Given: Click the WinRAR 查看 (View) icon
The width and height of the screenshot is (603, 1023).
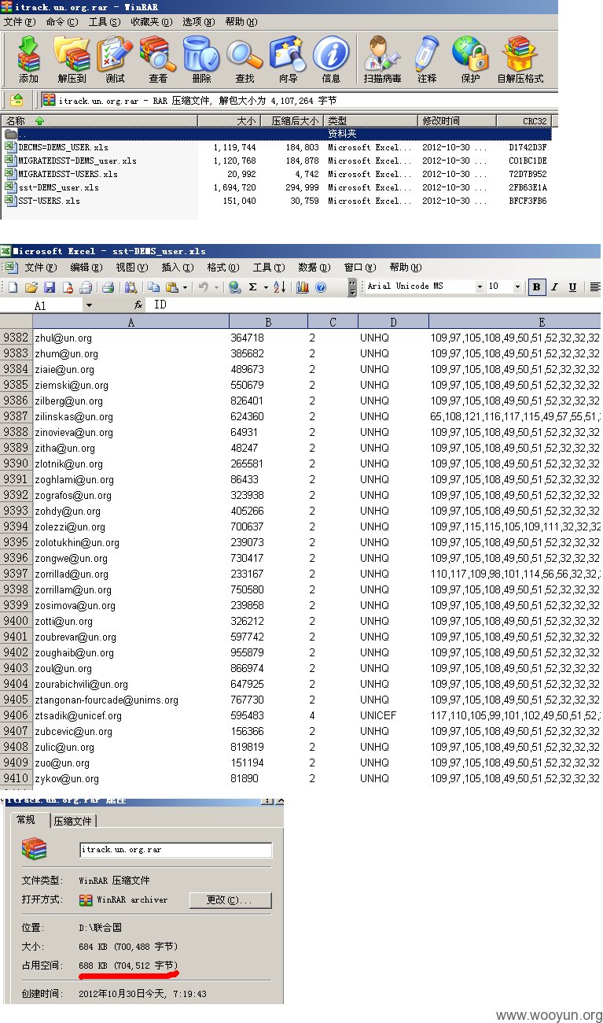Looking at the screenshot, I should (x=158, y=59).
